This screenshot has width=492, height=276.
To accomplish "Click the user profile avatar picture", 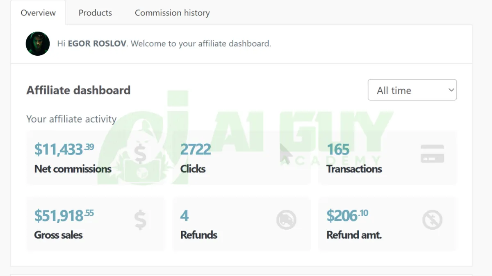I will click(38, 43).
